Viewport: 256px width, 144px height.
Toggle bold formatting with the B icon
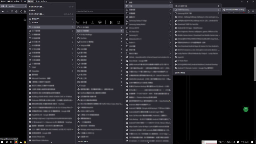111,23
